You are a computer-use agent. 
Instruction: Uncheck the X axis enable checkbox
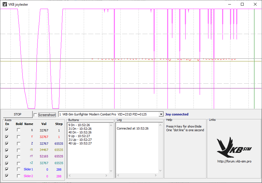coord(7,130)
